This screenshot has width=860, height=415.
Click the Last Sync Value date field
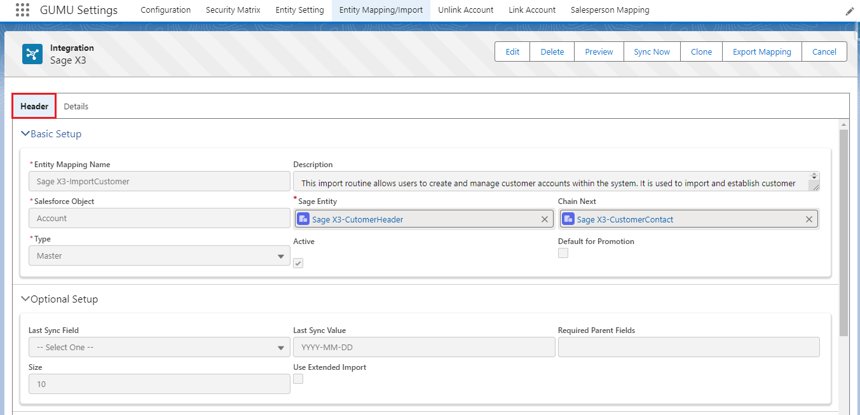(424, 348)
